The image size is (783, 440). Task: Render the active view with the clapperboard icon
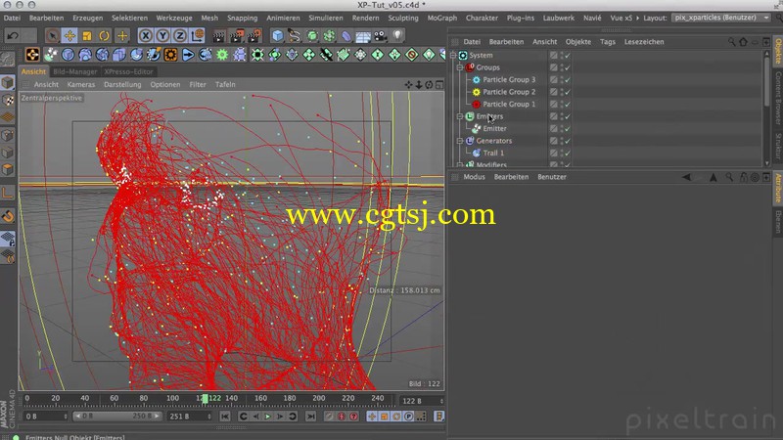tap(218, 36)
